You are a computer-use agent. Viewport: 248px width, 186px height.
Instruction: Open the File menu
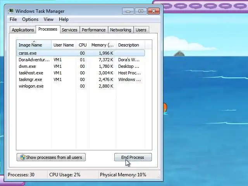click(13, 19)
